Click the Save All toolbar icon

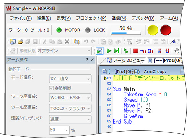point(28,42)
